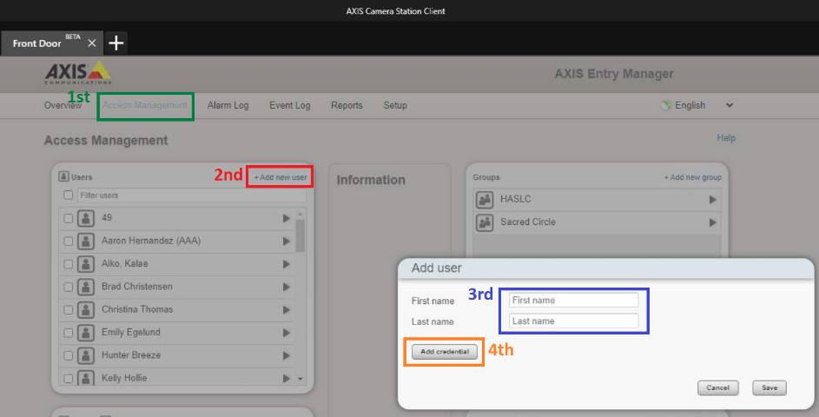Click the Sacred Circle group icon
Image resolution: width=819 pixels, height=417 pixels.
tap(485, 222)
